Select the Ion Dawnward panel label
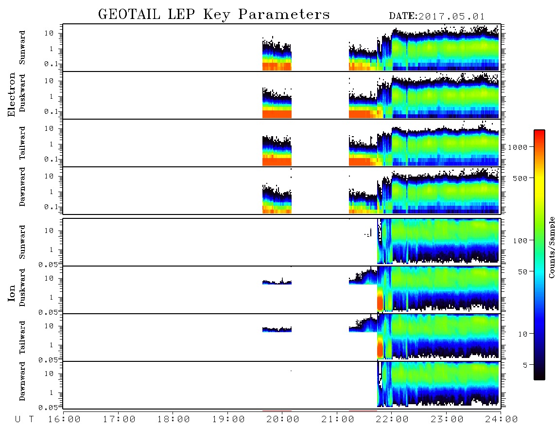The height and width of the screenshot is (428, 555). [22, 381]
